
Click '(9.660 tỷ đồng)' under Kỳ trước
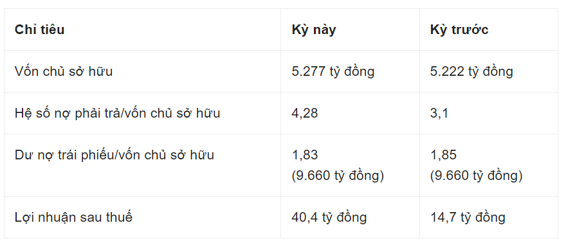477,175
